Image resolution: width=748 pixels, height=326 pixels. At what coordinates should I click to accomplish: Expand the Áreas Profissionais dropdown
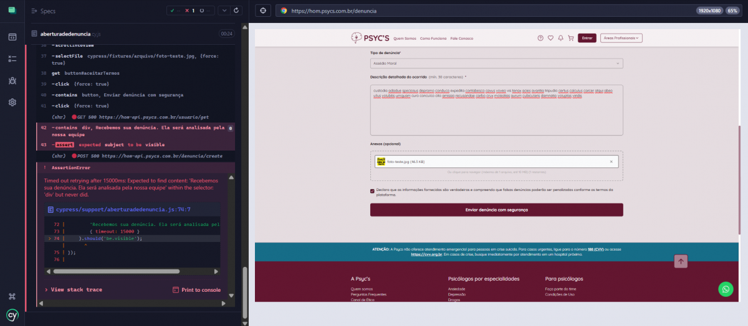(x=621, y=38)
